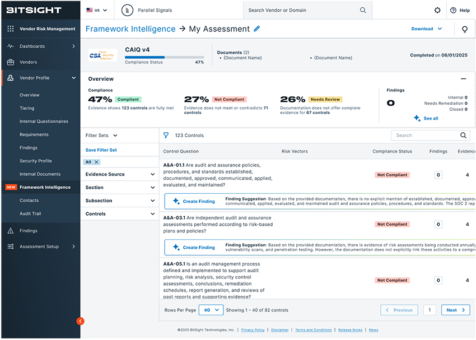Click the Previous page button
The width and height of the screenshot is (476, 340).
pos(399,310)
